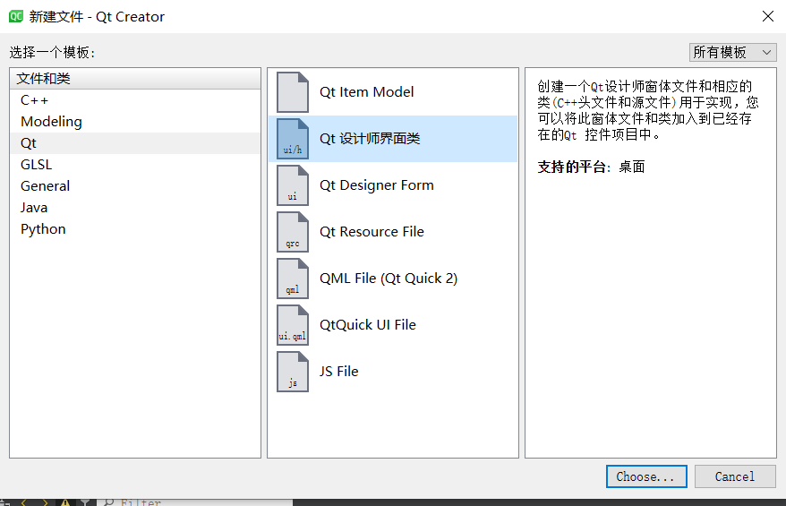This screenshot has width=786, height=506.
Task: Choose the Modeling category
Action: tap(135, 122)
